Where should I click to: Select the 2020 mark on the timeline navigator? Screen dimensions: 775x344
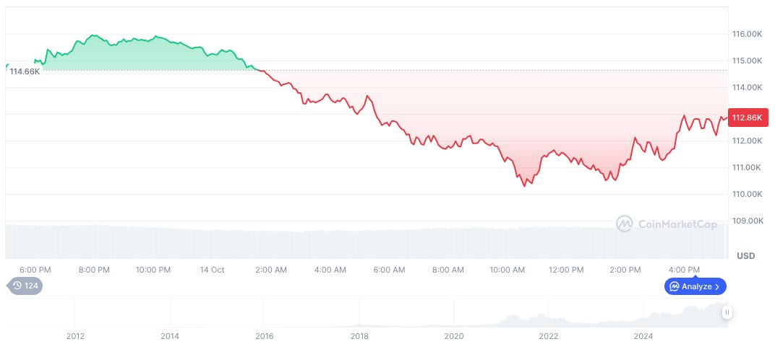coord(454,336)
